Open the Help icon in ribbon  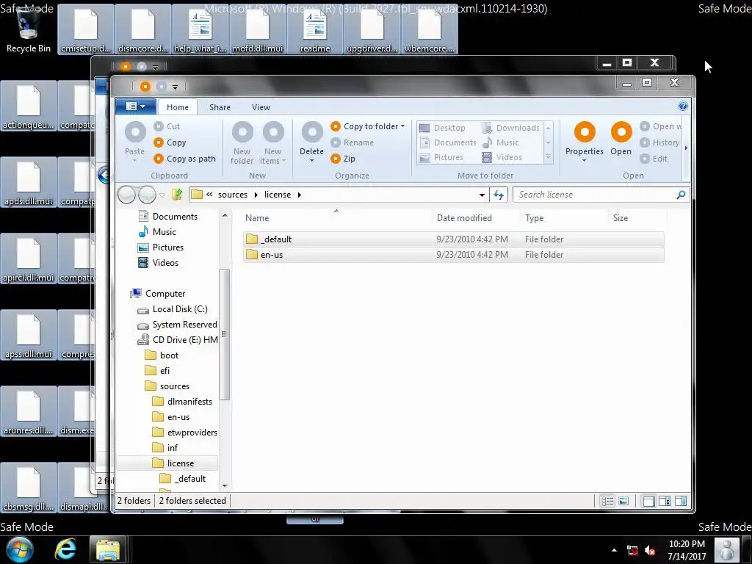(682, 106)
